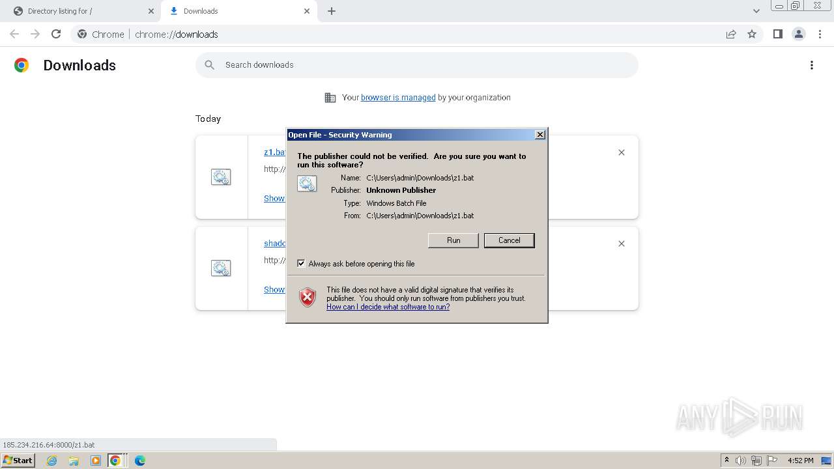Image resolution: width=834 pixels, height=469 pixels.
Task: Remove second download from the list
Action: tap(622, 244)
